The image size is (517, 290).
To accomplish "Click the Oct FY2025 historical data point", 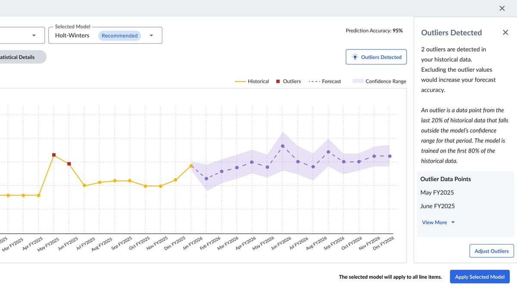I will (145, 186).
